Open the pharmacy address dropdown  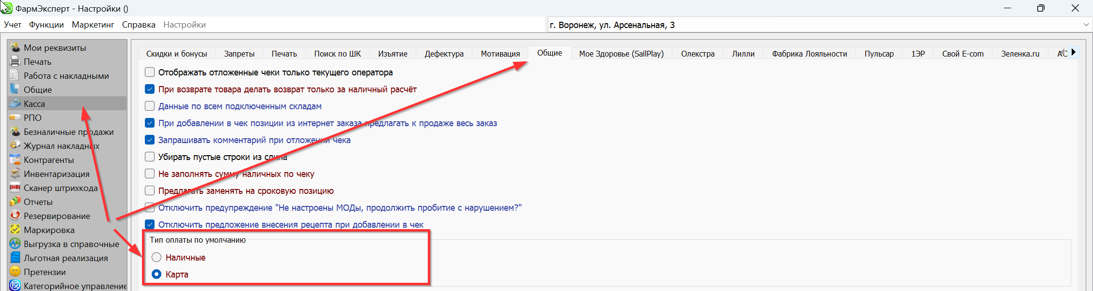[1086, 25]
